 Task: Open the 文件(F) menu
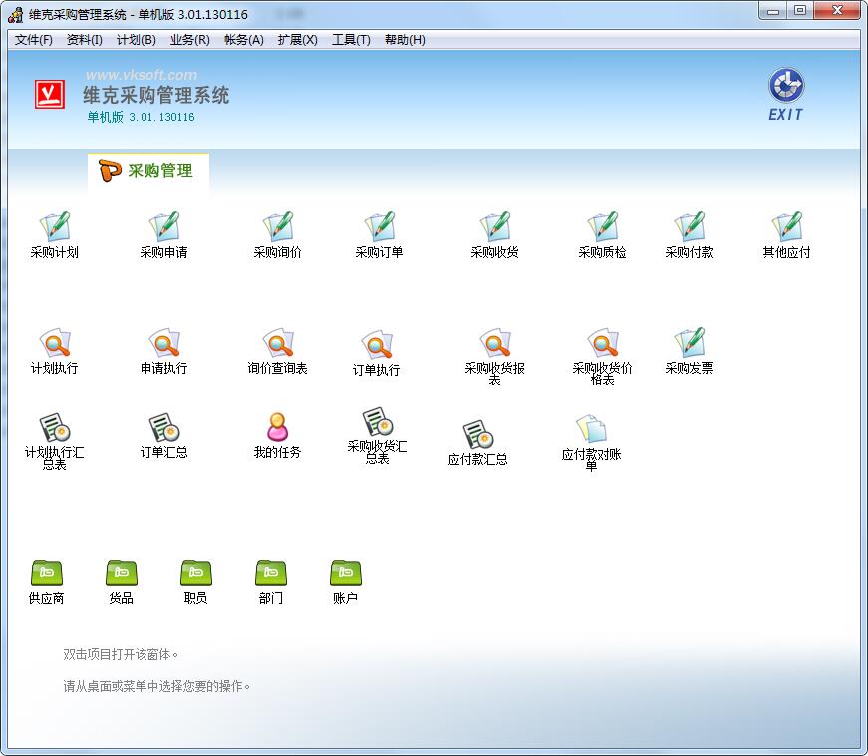(33, 40)
